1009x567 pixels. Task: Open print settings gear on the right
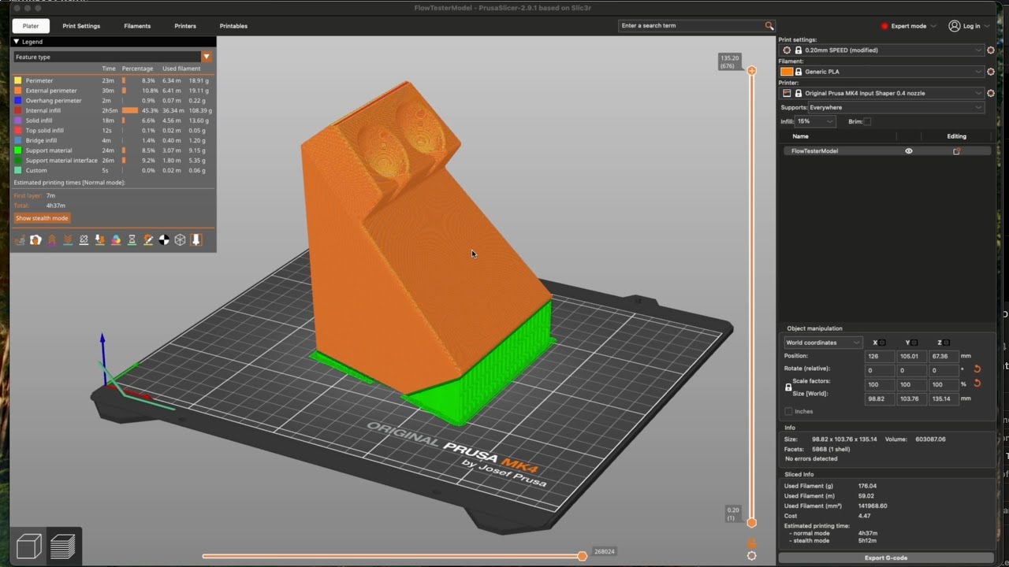pyautogui.click(x=991, y=50)
